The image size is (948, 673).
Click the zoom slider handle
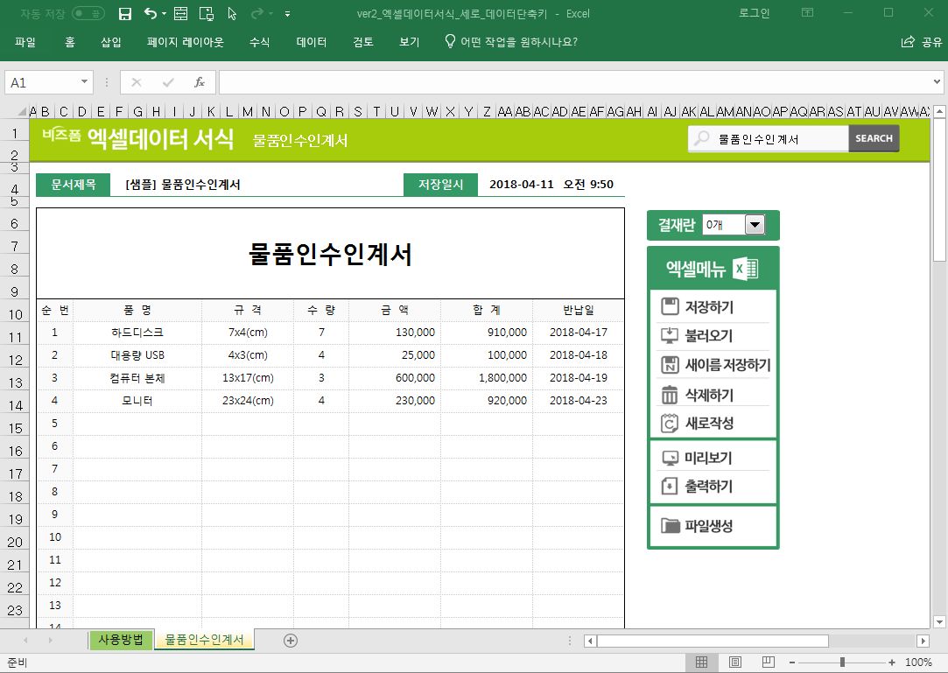pyautogui.click(x=842, y=662)
